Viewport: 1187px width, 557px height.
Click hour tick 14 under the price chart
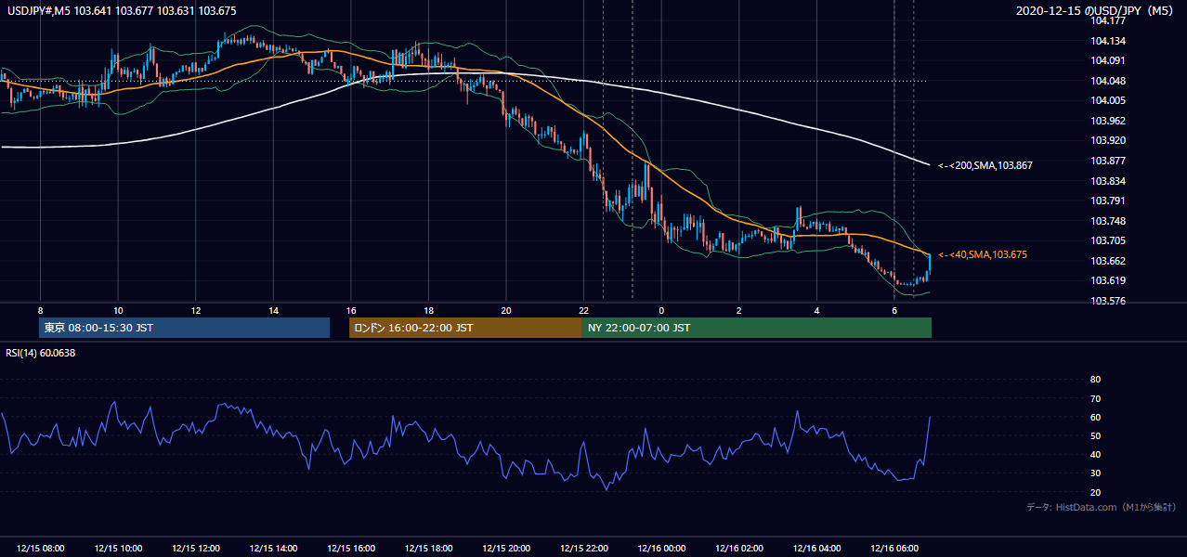273,310
